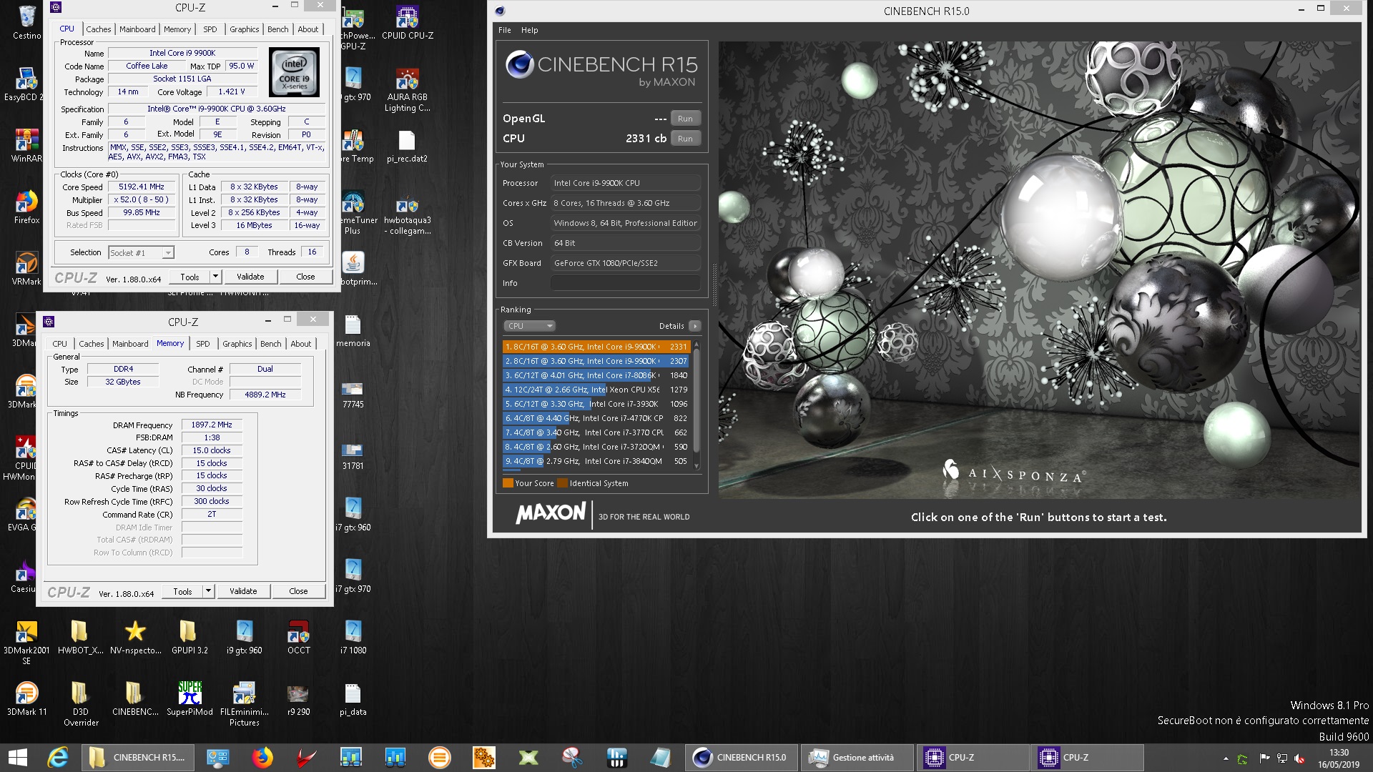This screenshot has height=772, width=1373.
Task: Launch 3DMark2001 SE from the desktop
Action: [26, 642]
